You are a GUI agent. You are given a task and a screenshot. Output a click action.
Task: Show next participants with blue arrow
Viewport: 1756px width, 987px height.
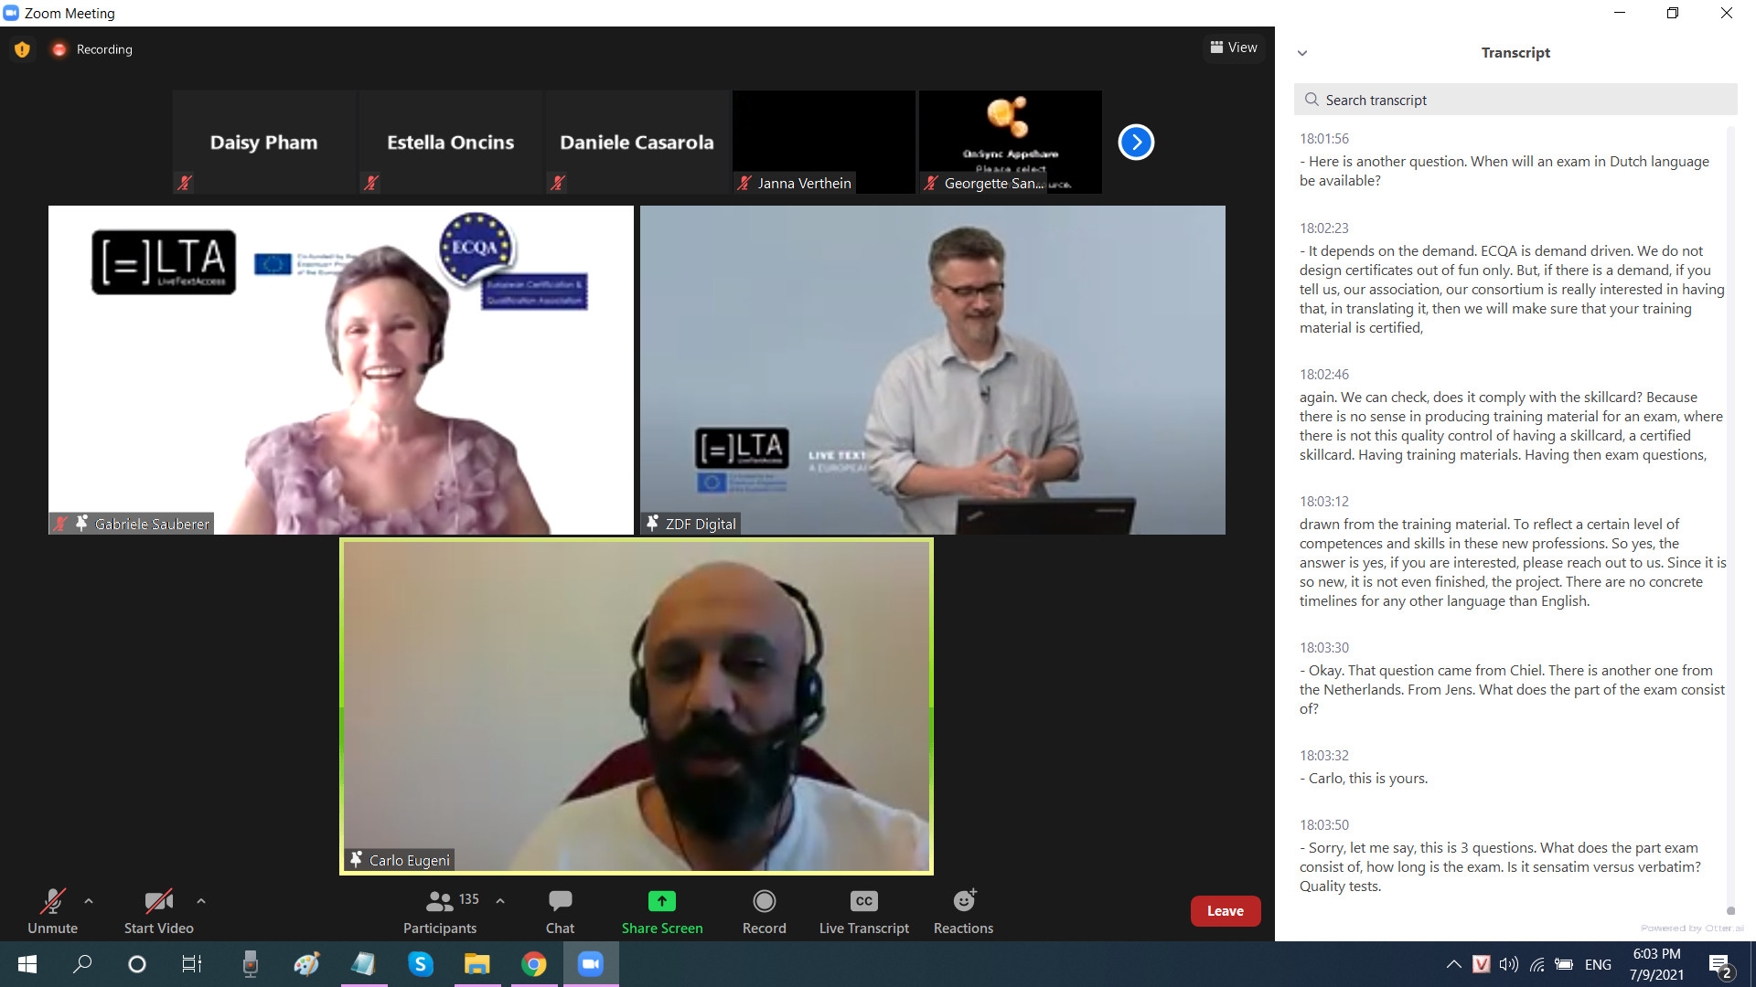[1136, 142]
